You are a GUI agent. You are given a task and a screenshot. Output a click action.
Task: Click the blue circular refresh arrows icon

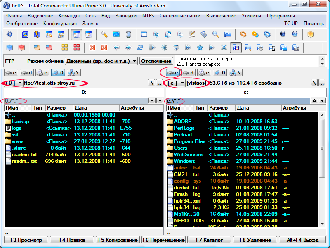click(140, 48)
